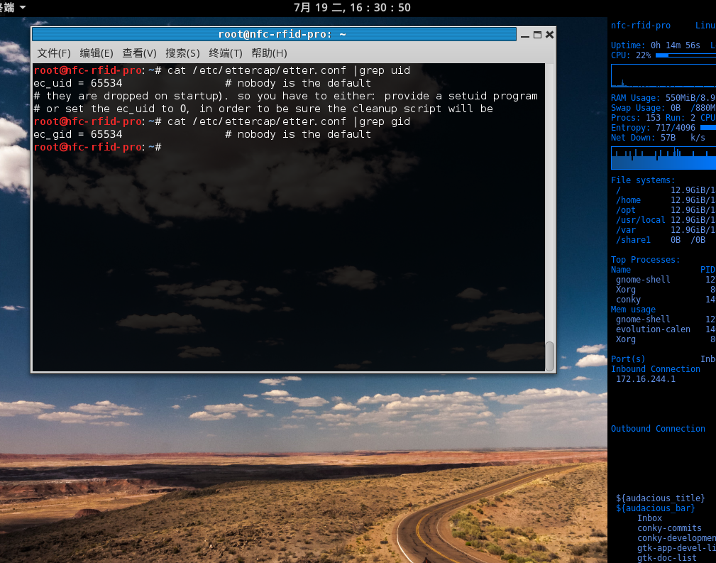
Task: Click the 'or set the ec_uid to 0' line
Action: (x=263, y=109)
